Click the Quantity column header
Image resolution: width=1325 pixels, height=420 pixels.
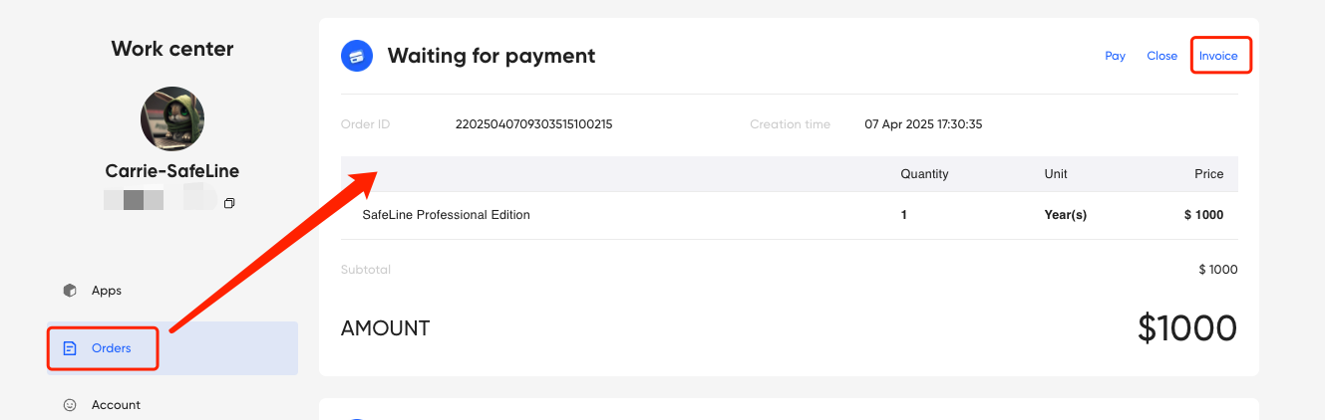924,174
